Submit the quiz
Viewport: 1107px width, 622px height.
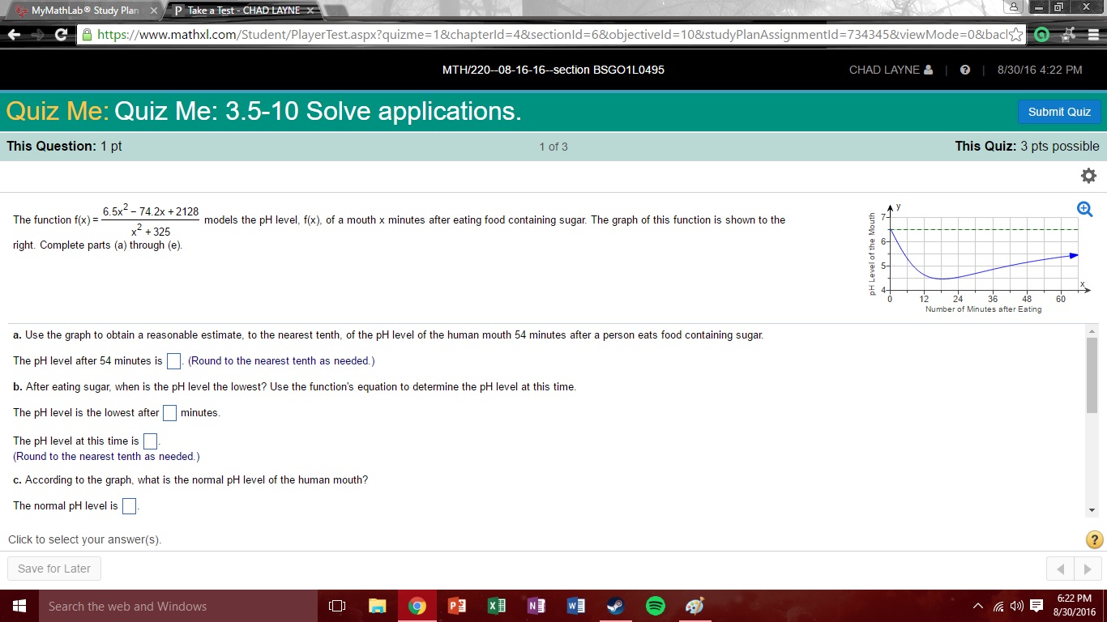[x=1058, y=112]
